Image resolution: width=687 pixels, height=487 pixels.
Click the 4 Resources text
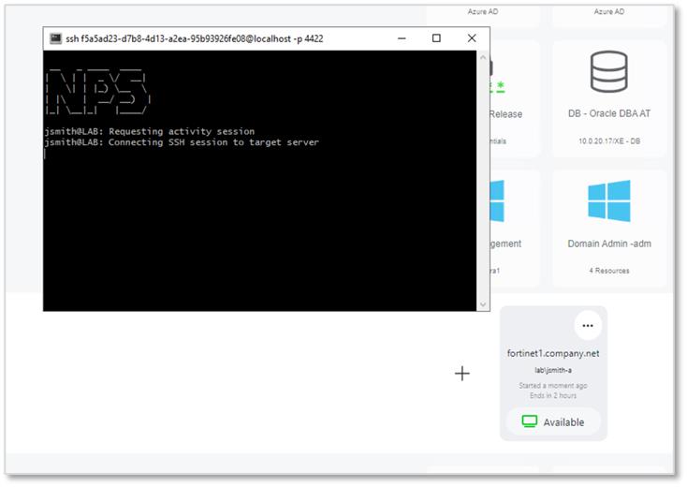point(608,271)
